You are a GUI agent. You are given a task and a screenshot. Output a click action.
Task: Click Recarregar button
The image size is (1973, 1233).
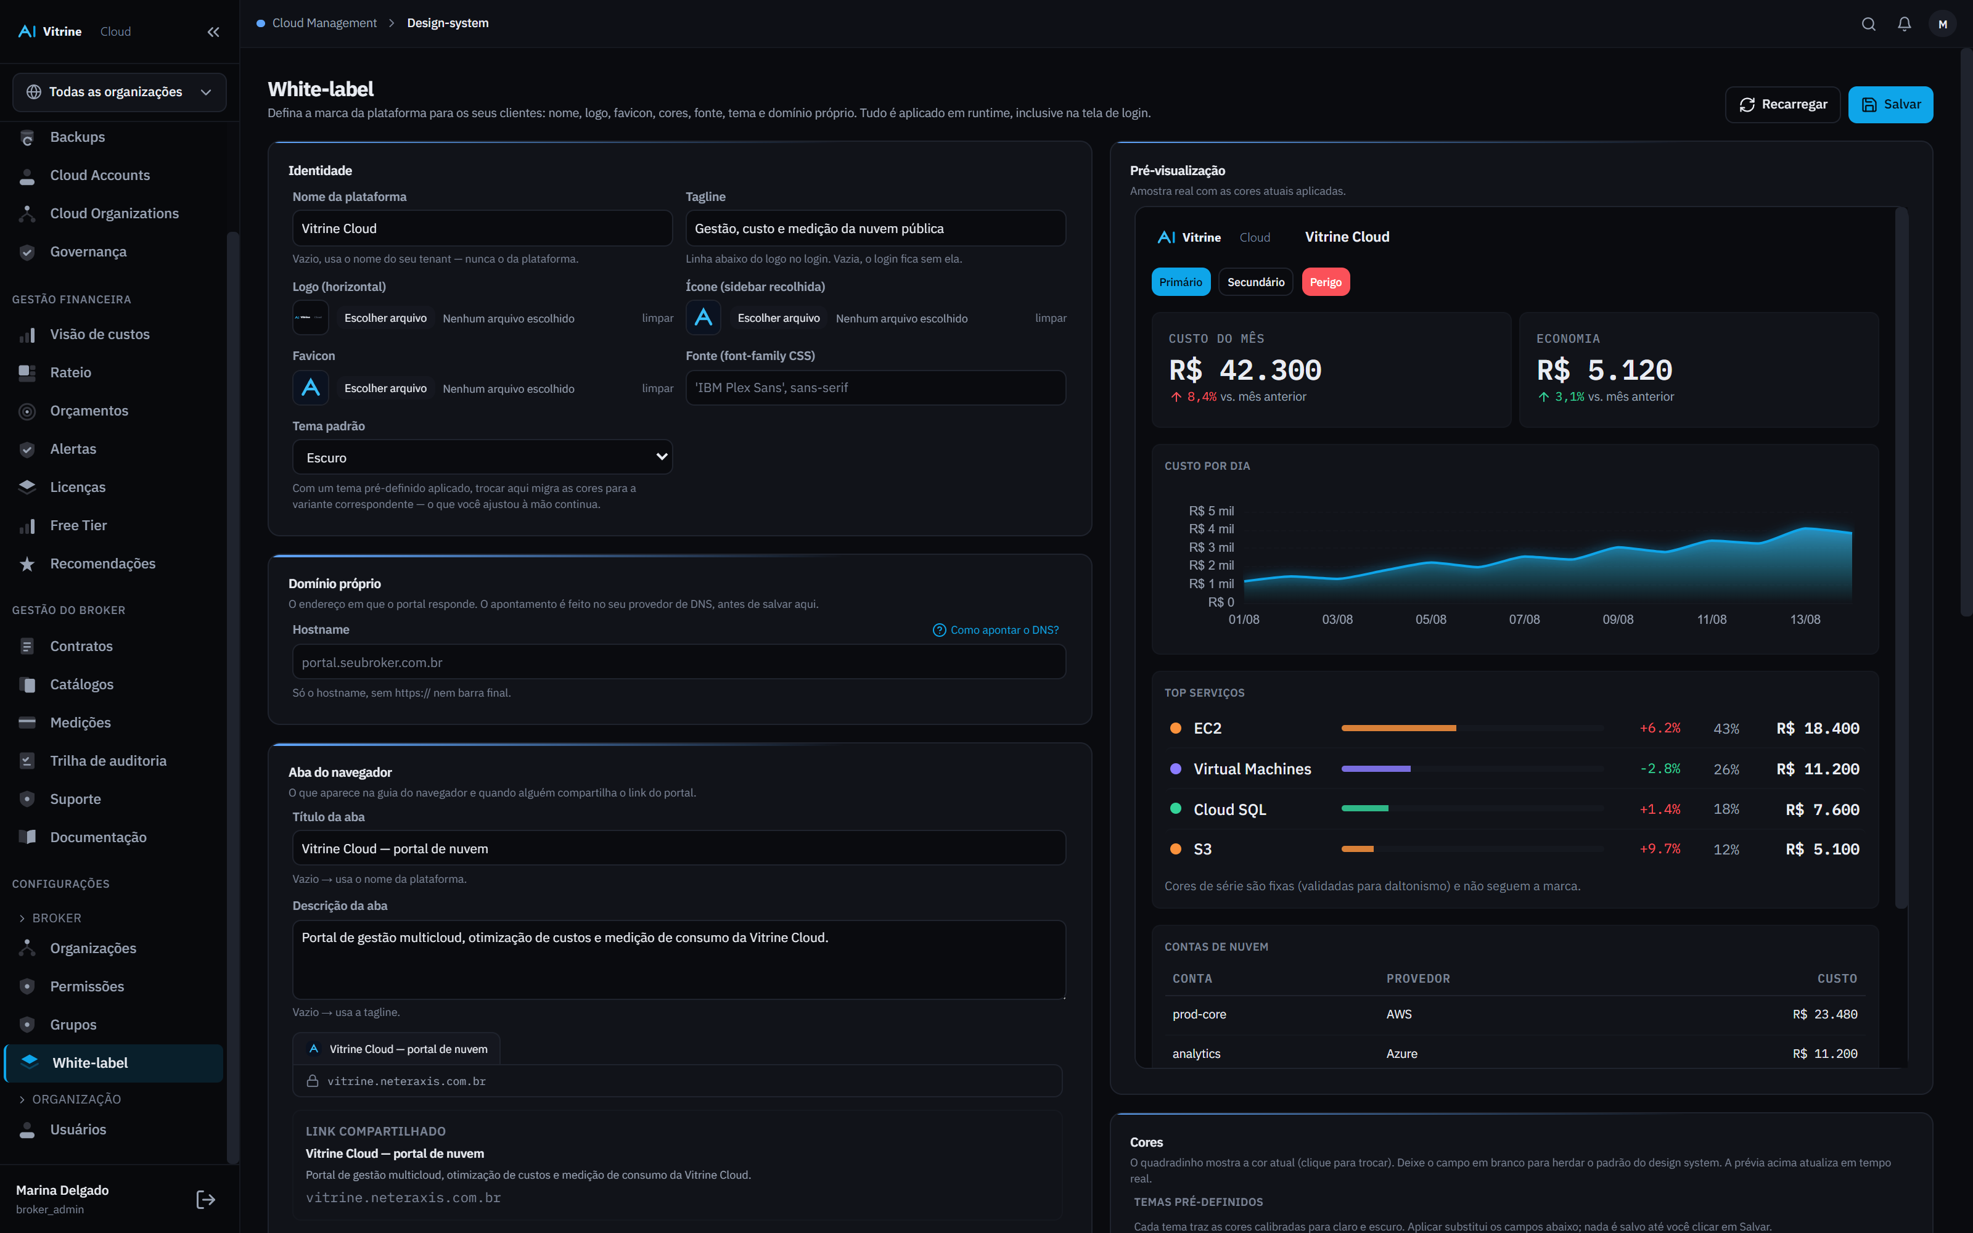pyautogui.click(x=1782, y=104)
